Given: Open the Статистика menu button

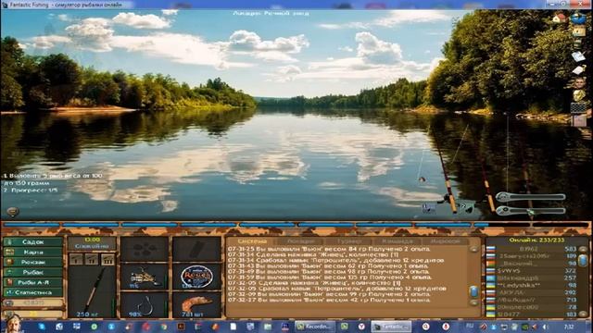Looking at the screenshot, I should click(33, 292).
